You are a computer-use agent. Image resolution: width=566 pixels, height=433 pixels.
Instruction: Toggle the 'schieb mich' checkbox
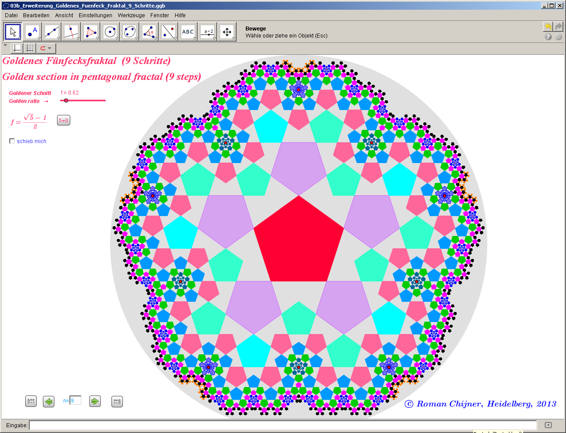click(12, 141)
